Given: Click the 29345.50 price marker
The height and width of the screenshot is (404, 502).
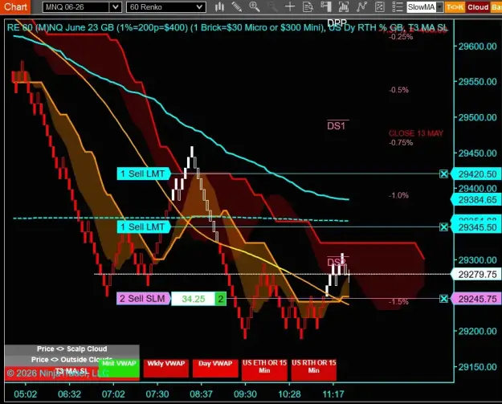Looking at the screenshot, I should click(476, 227).
